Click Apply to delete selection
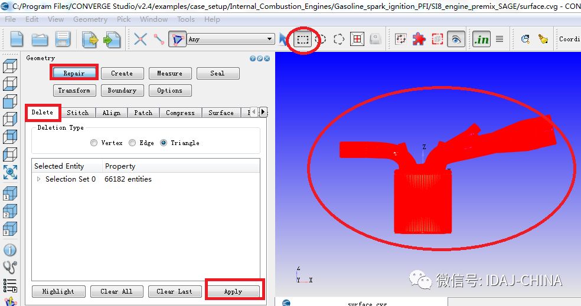Screen dimensions: 581x306 [x=233, y=292]
